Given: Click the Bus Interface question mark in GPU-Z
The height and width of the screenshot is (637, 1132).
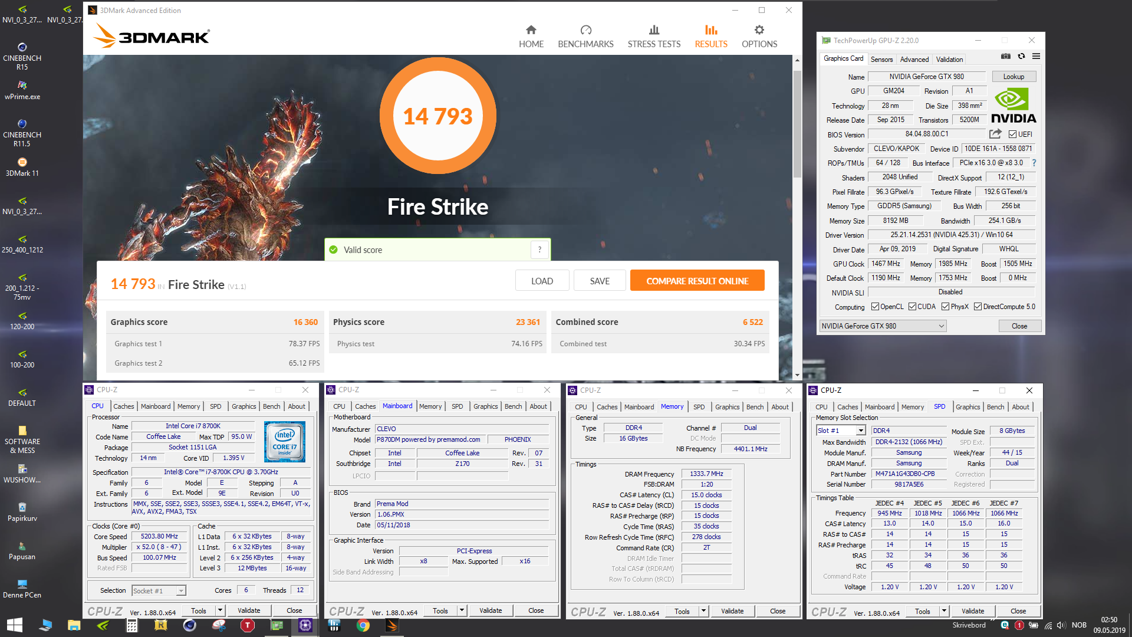Looking at the screenshot, I should 1034,163.
